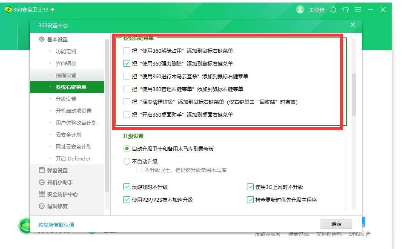Viewport: 407px width, 249px height.
Task: Select 升级设置 in sidebar
Action: coord(67,99)
